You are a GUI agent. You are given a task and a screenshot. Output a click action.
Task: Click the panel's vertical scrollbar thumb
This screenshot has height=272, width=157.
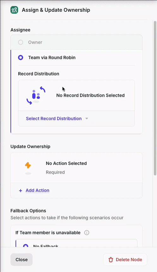coord(155,98)
